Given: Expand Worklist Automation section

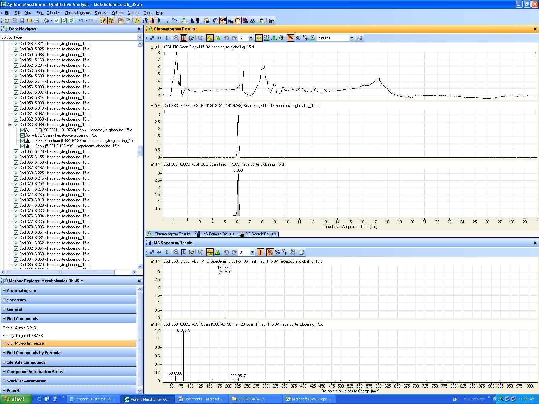Looking at the screenshot, I should 4,381.
